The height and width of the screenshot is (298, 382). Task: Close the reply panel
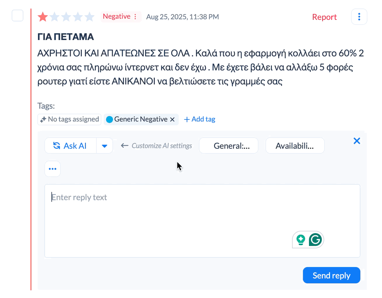[357, 141]
